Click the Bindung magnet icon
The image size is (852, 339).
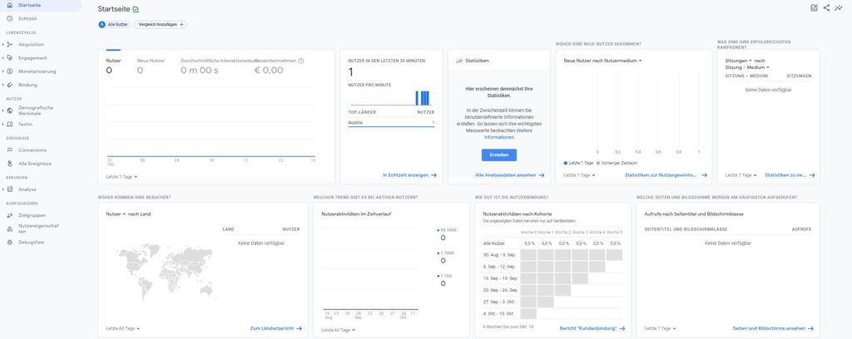(x=10, y=85)
